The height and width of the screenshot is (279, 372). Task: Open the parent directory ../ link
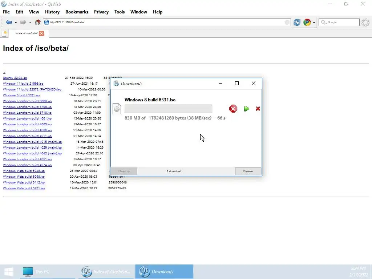click(4, 72)
